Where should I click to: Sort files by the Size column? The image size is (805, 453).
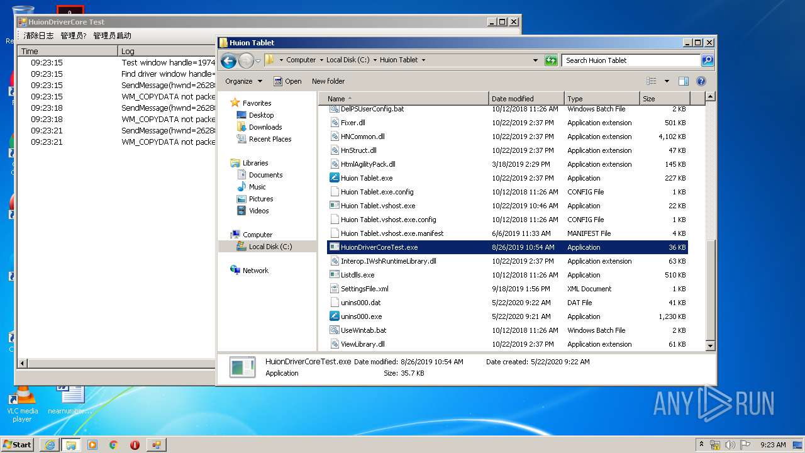665,99
